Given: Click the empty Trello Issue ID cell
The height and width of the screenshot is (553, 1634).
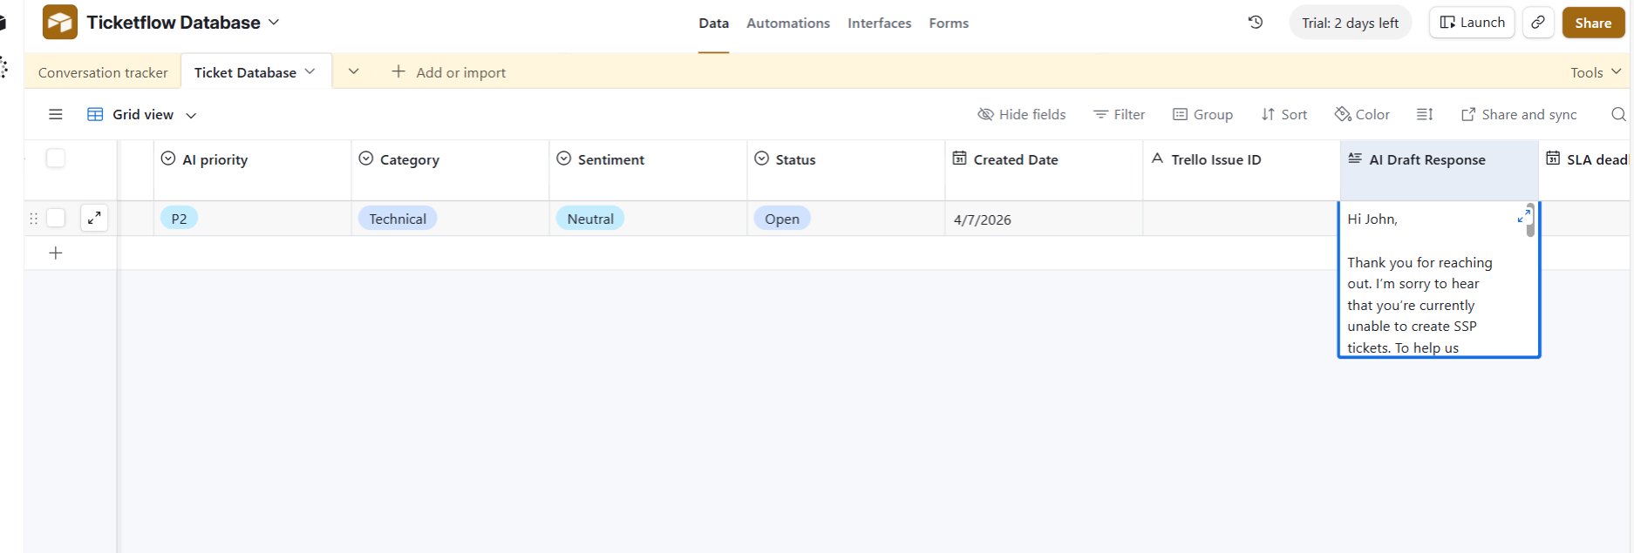Looking at the screenshot, I should pos(1241,219).
